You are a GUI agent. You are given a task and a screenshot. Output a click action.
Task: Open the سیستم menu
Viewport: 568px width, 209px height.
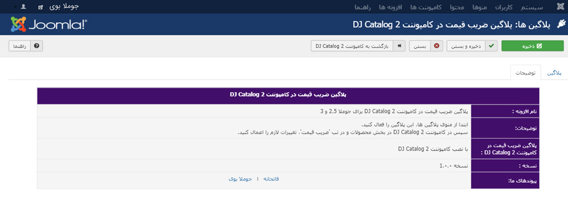(532, 7)
